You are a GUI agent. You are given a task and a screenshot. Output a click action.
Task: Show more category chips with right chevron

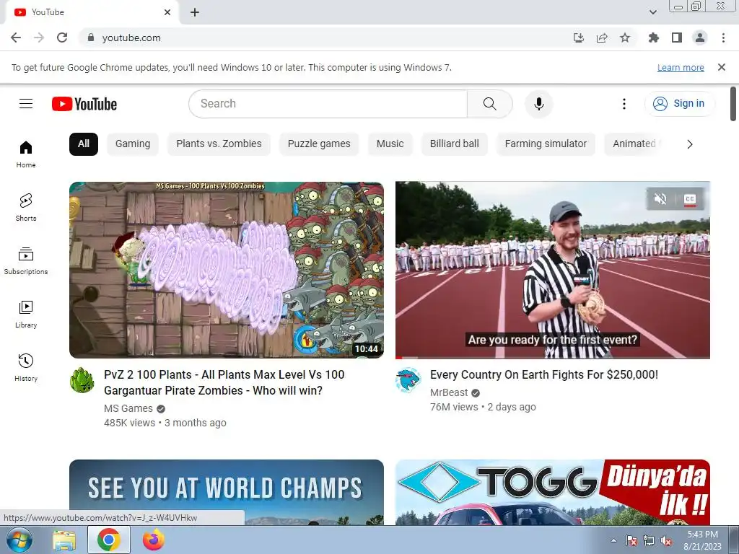[x=689, y=144]
